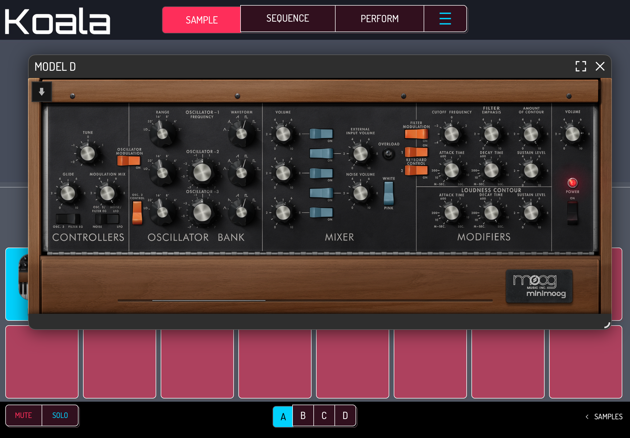Click the Oscillator-2 Range knob

162,173
